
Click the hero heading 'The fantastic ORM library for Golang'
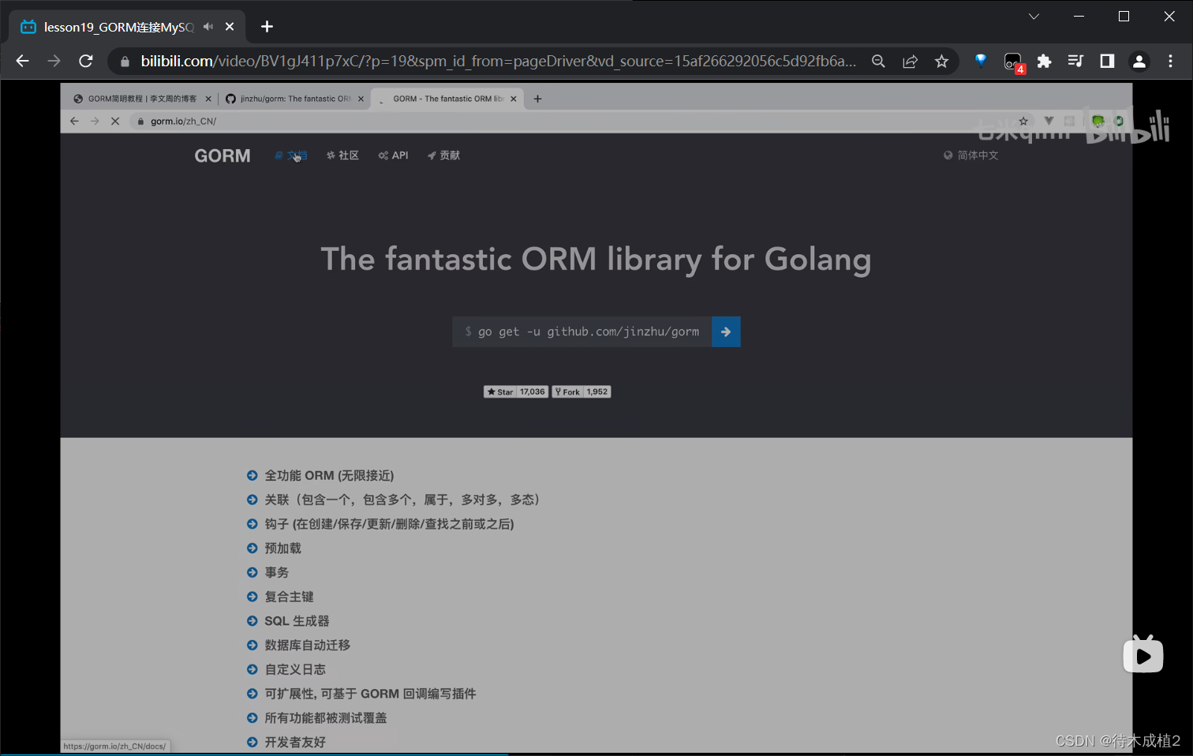pyautogui.click(x=596, y=260)
